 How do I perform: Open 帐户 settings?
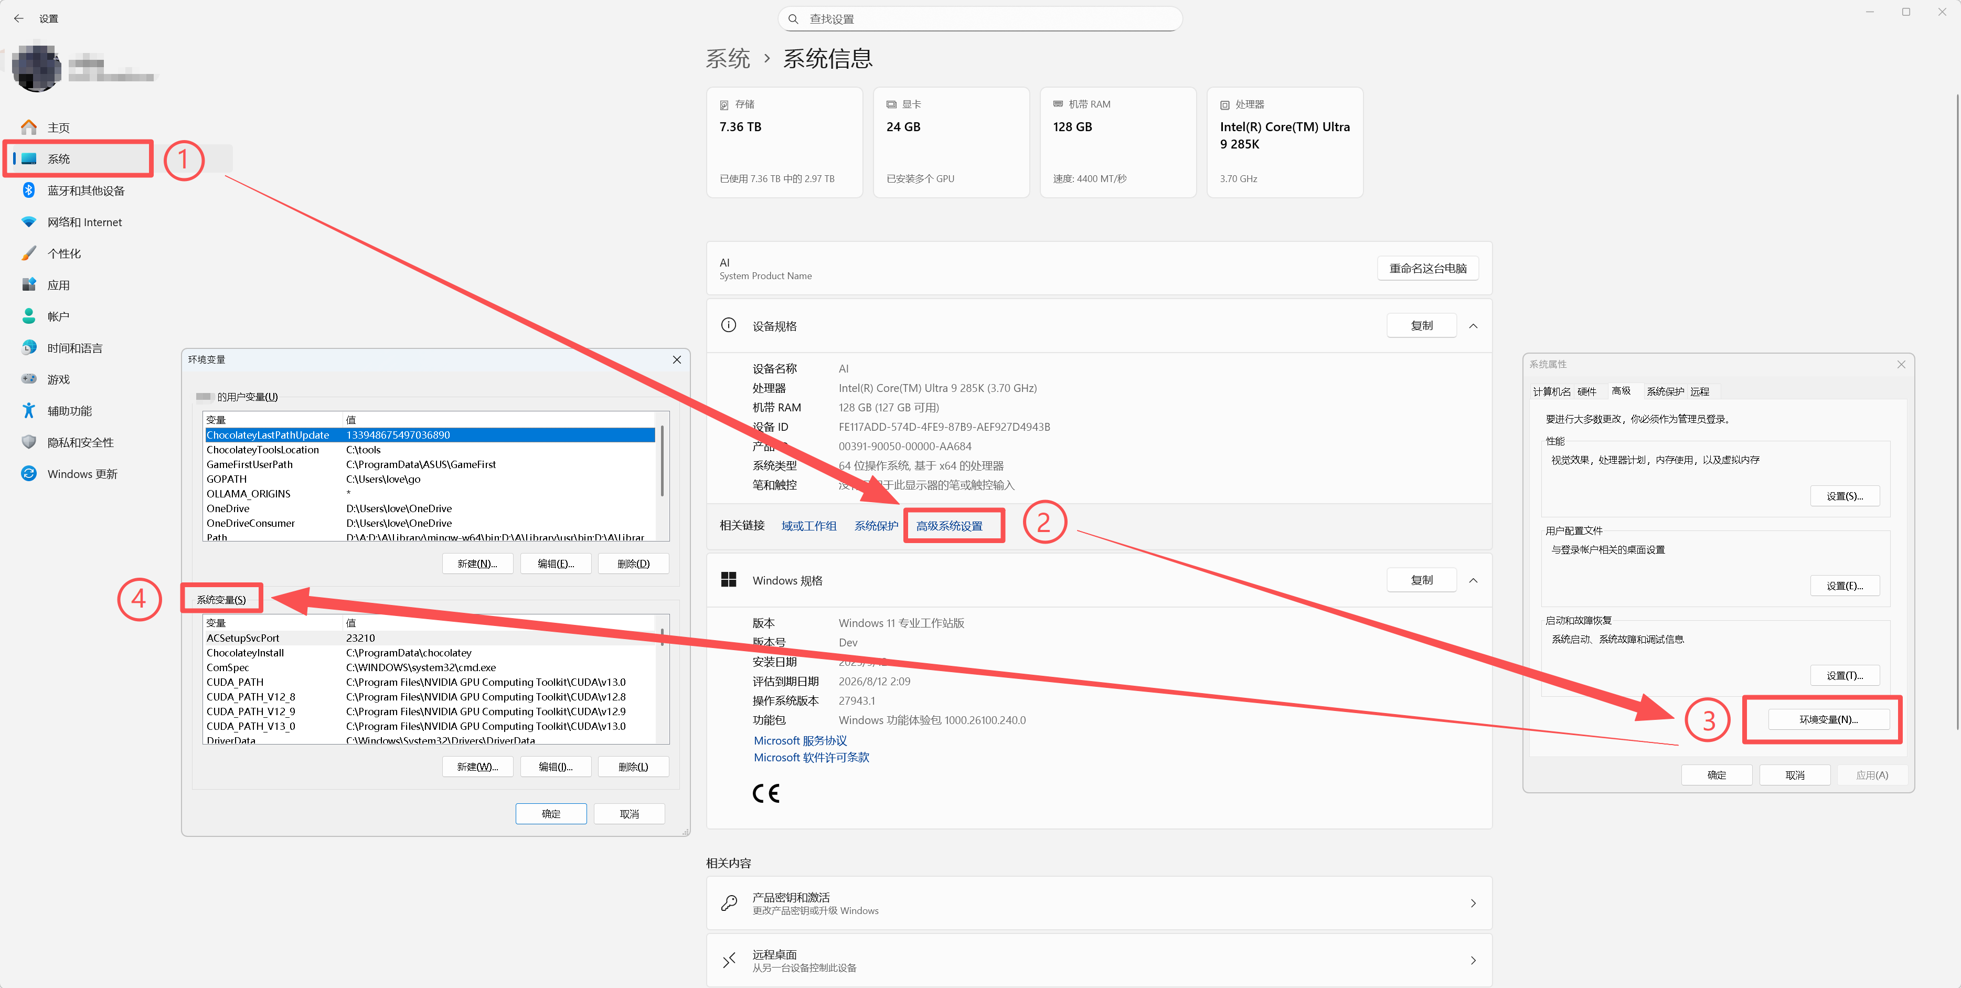click(58, 316)
